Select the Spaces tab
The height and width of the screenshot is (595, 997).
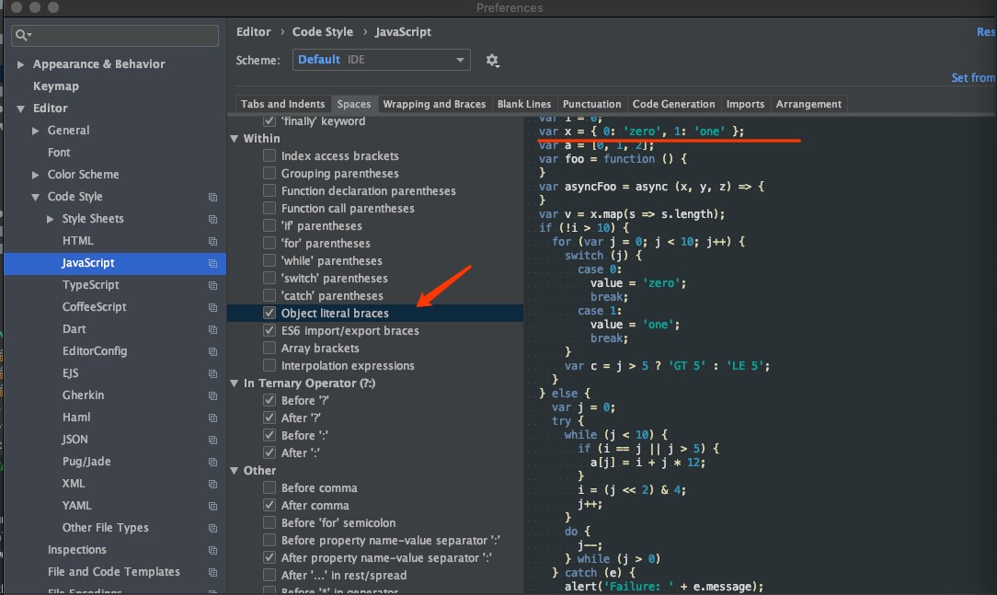[x=354, y=104]
